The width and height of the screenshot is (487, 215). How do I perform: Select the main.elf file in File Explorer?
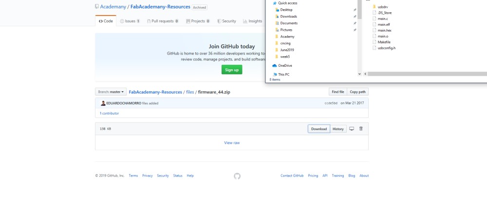(x=381, y=24)
